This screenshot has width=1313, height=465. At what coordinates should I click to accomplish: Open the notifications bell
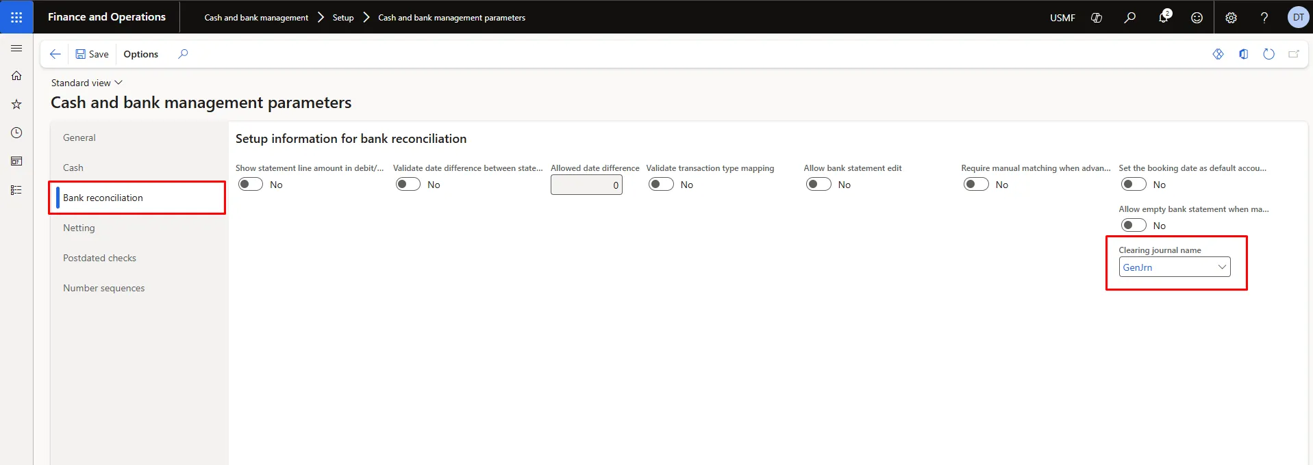1163,18
